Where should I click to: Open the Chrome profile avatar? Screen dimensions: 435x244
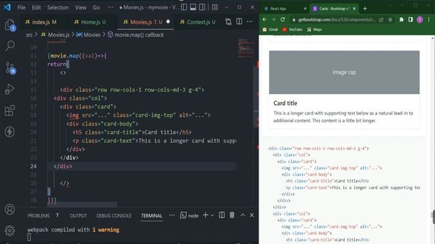click(420, 20)
